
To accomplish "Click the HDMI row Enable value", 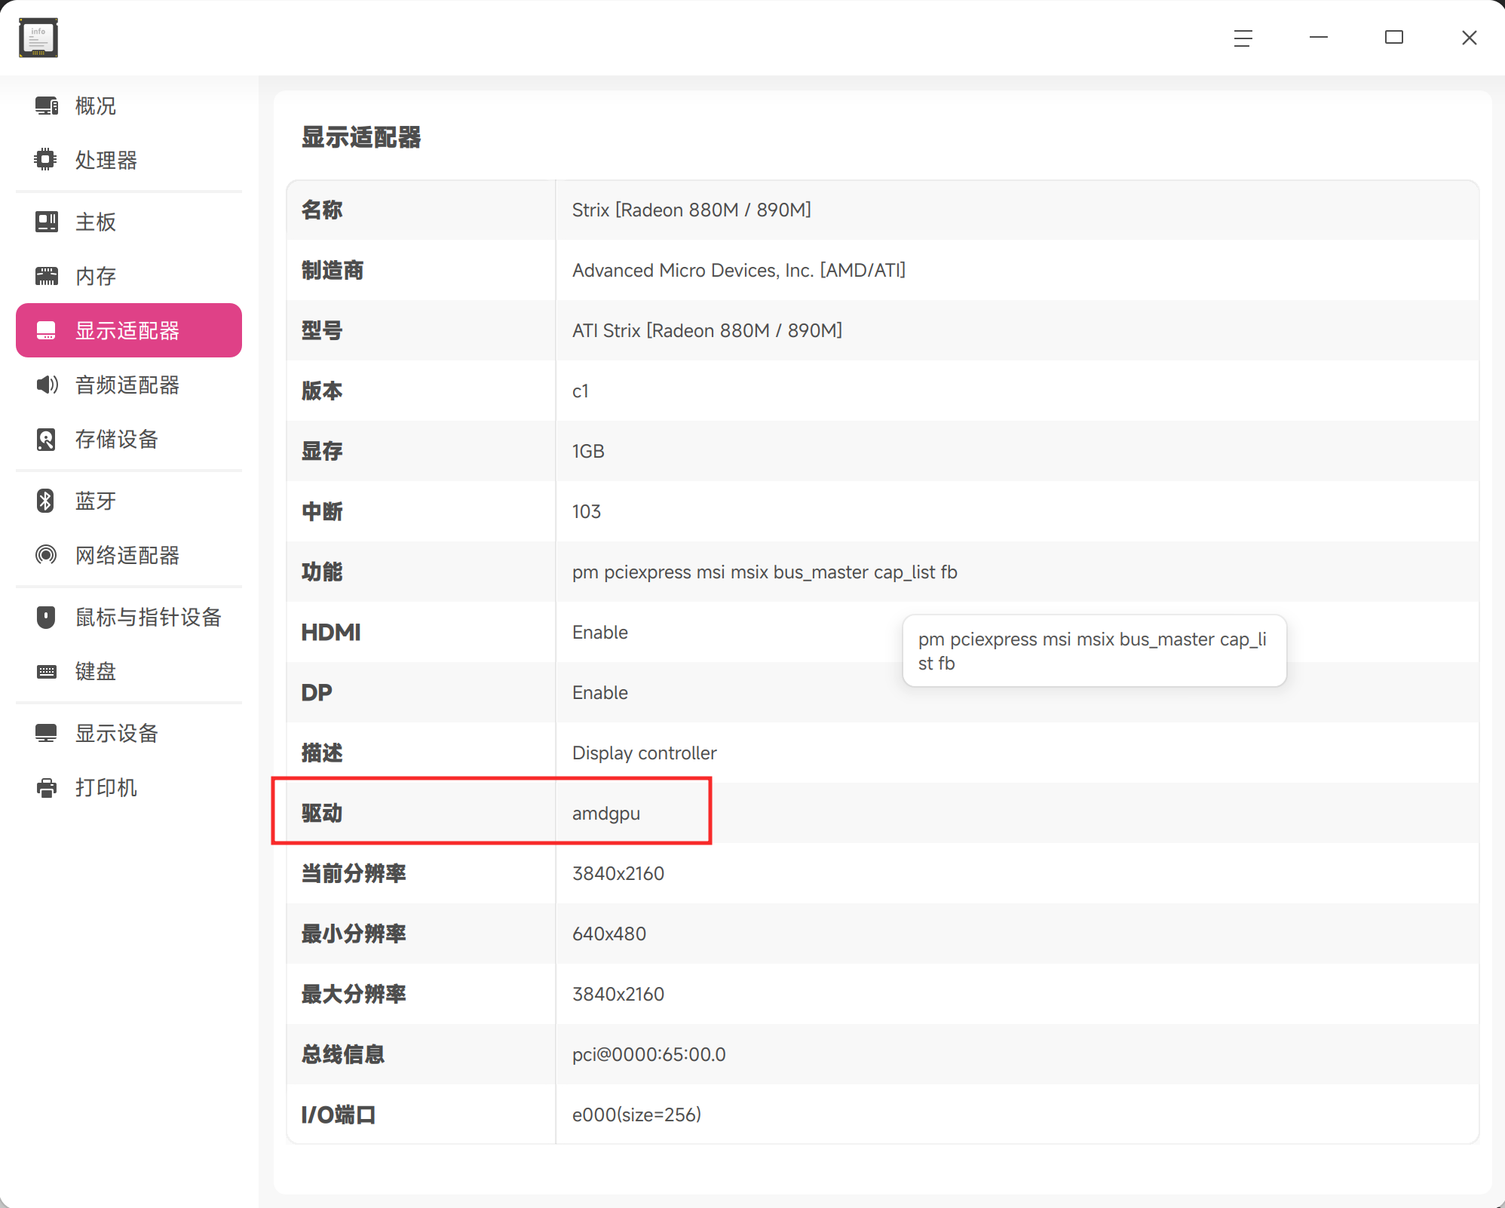I will (600, 632).
